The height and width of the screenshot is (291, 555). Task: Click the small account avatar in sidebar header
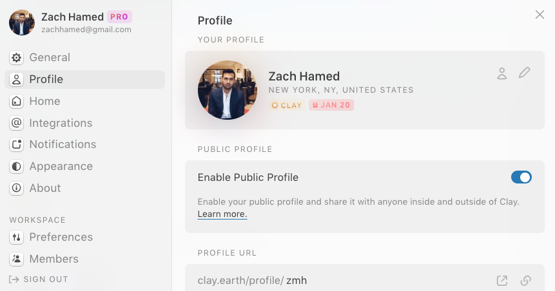click(22, 23)
